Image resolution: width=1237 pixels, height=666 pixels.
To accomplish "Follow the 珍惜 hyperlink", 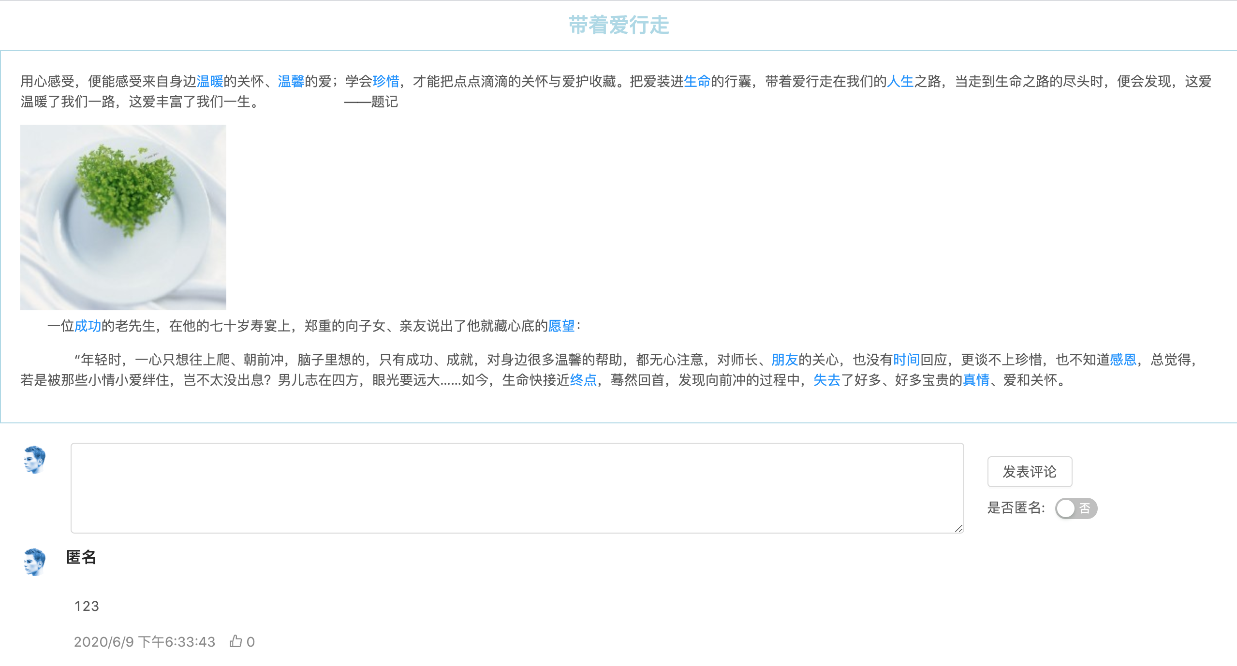I will [386, 81].
